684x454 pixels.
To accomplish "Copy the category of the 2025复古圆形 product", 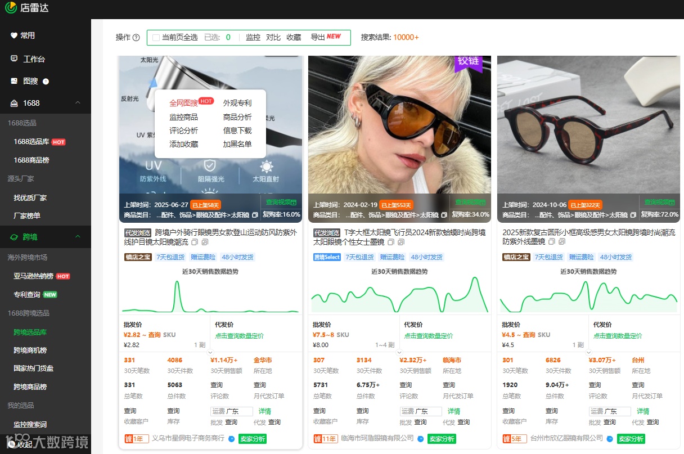I will coord(633,215).
